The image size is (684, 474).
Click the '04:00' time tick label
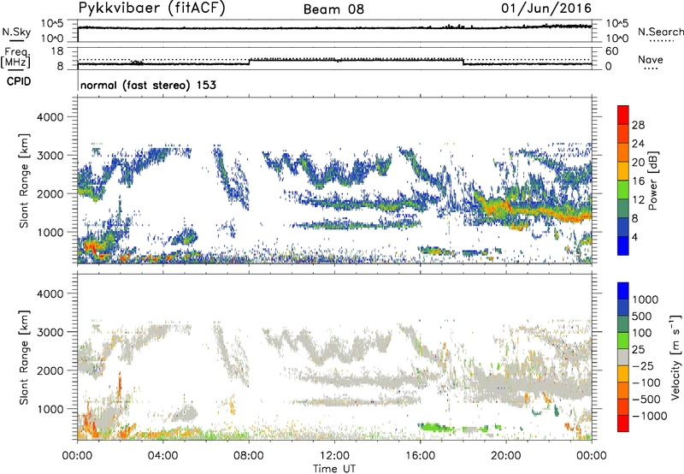pos(163,456)
